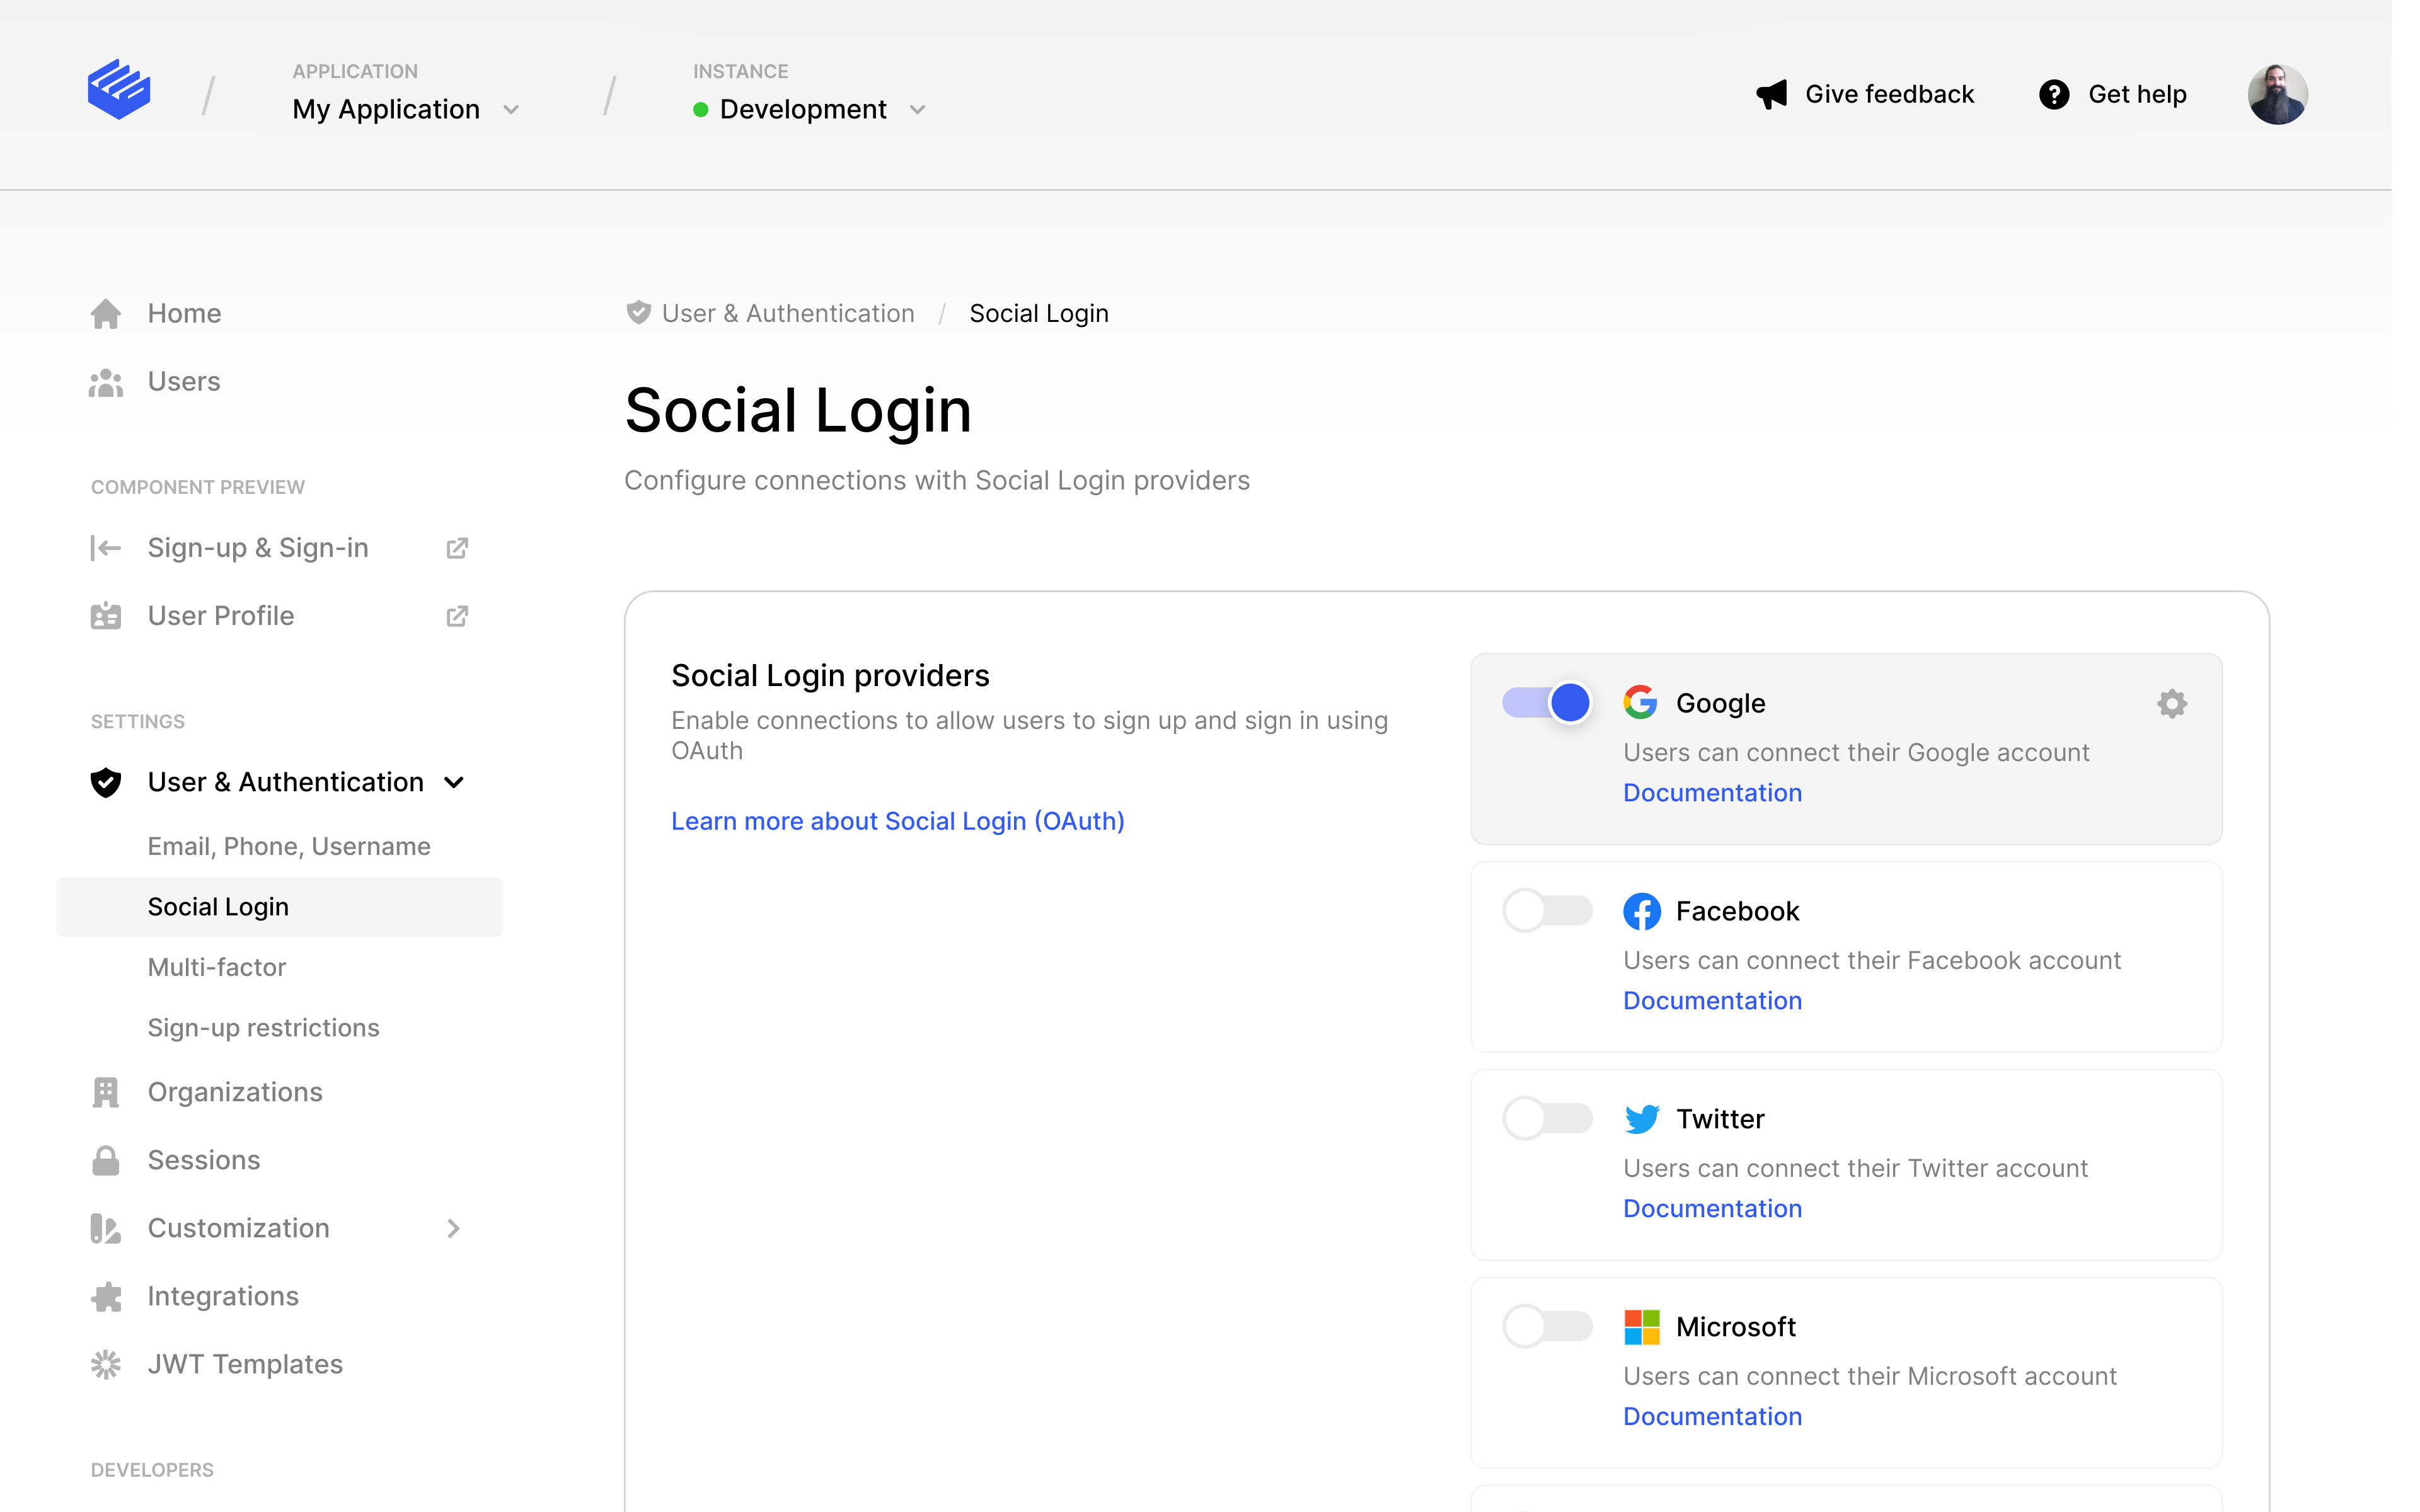Click the Get help question mark icon
This screenshot has width=2420, height=1512.
(2054, 95)
